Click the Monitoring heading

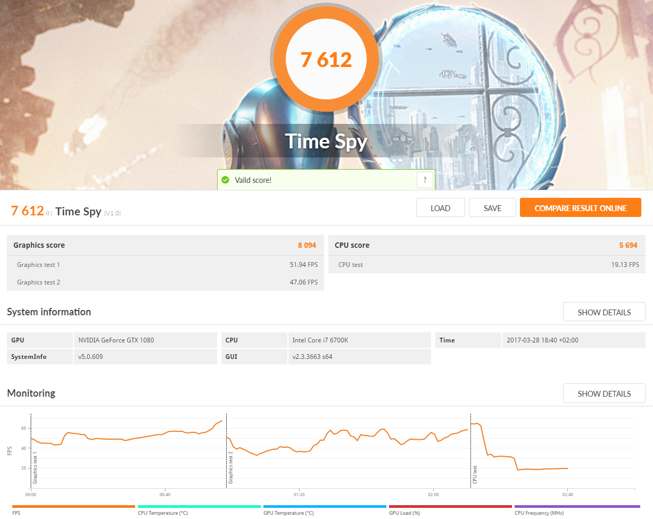(x=31, y=394)
